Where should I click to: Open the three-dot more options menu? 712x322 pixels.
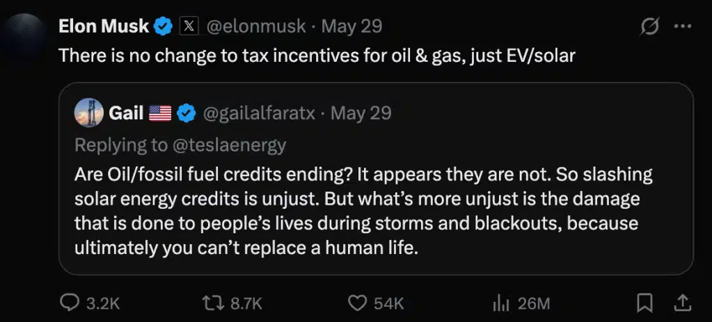pos(683,26)
